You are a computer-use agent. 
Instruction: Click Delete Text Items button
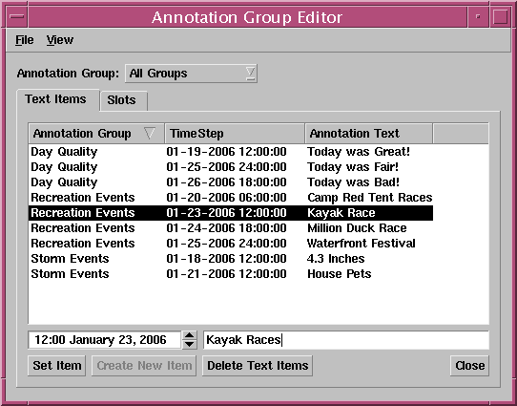258,365
